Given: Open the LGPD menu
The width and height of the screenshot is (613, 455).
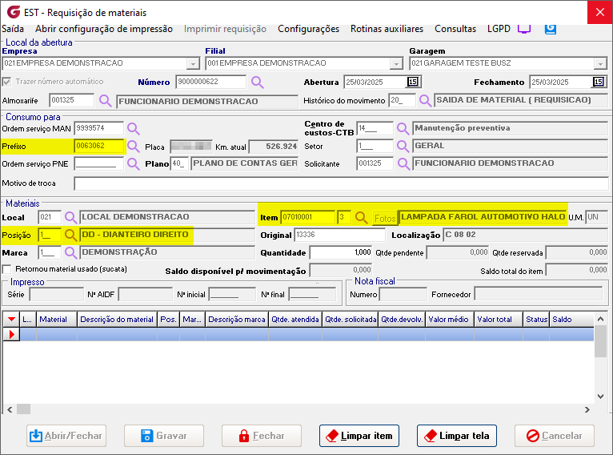Looking at the screenshot, I should coord(499,29).
